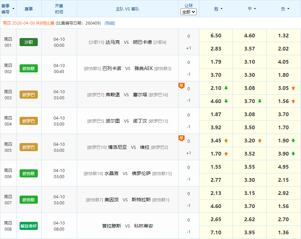Click the 欧罗巴 league badge in match 005

(29, 147)
